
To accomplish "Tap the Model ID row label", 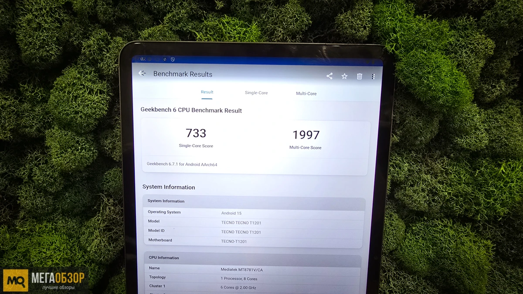I will (x=156, y=231).
